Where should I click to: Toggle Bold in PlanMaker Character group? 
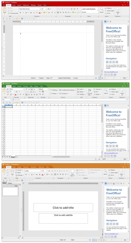pos(17,92)
